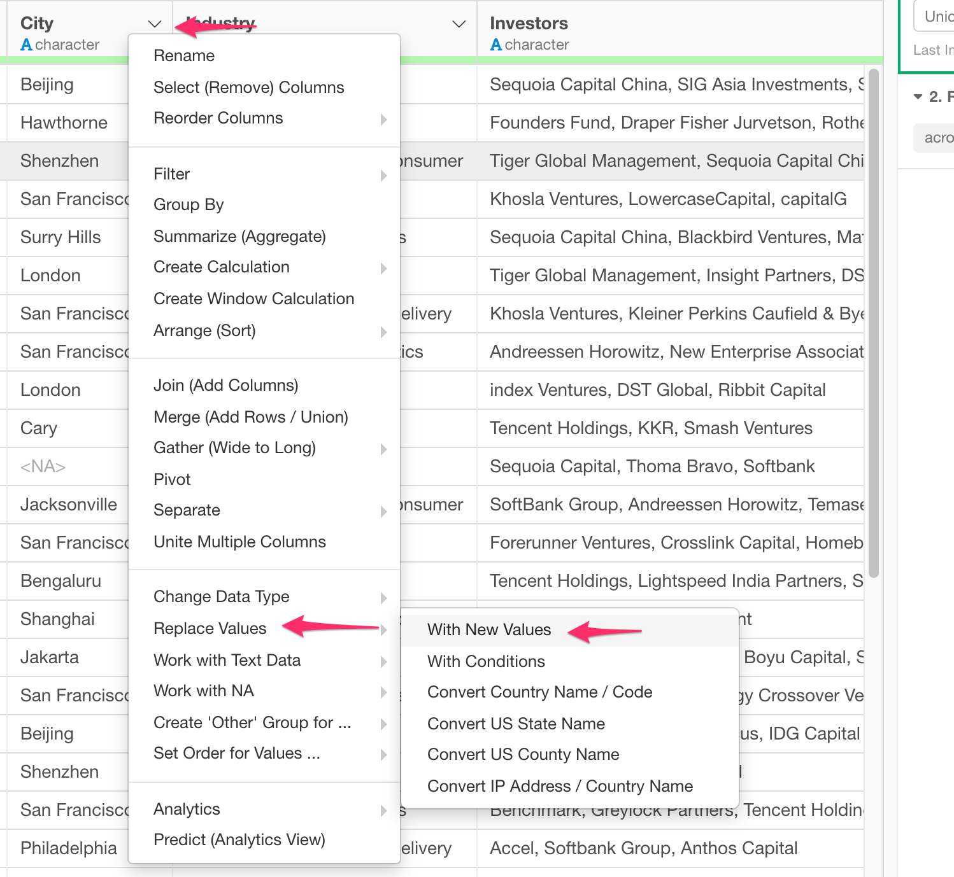The width and height of the screenshot is (954, 877).
Task: Expand the Separate submenu
Action: 264,510
